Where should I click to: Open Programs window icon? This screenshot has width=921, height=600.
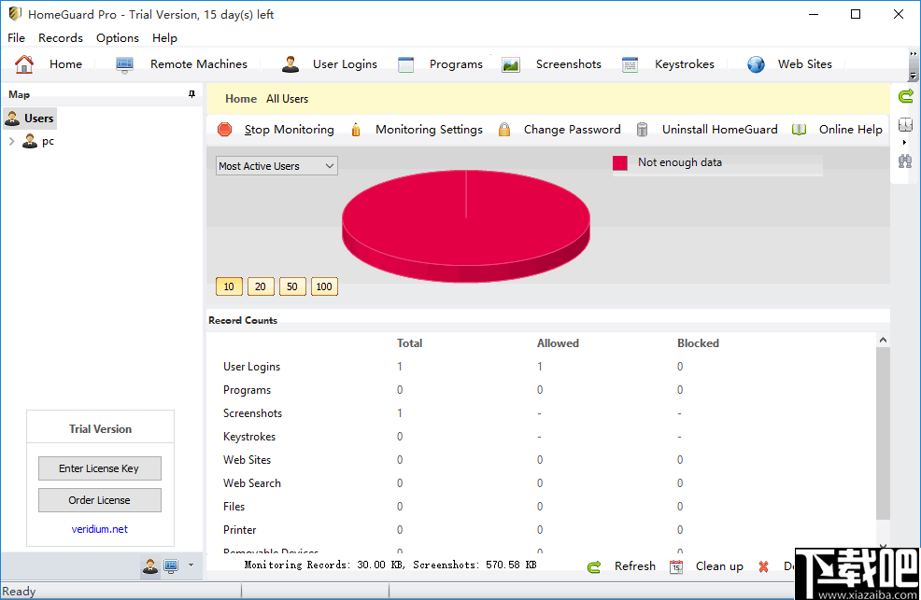coord(406,64)
